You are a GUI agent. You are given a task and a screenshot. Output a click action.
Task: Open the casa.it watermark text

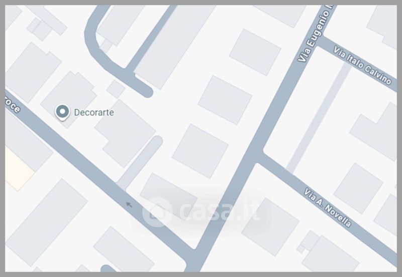219,211
